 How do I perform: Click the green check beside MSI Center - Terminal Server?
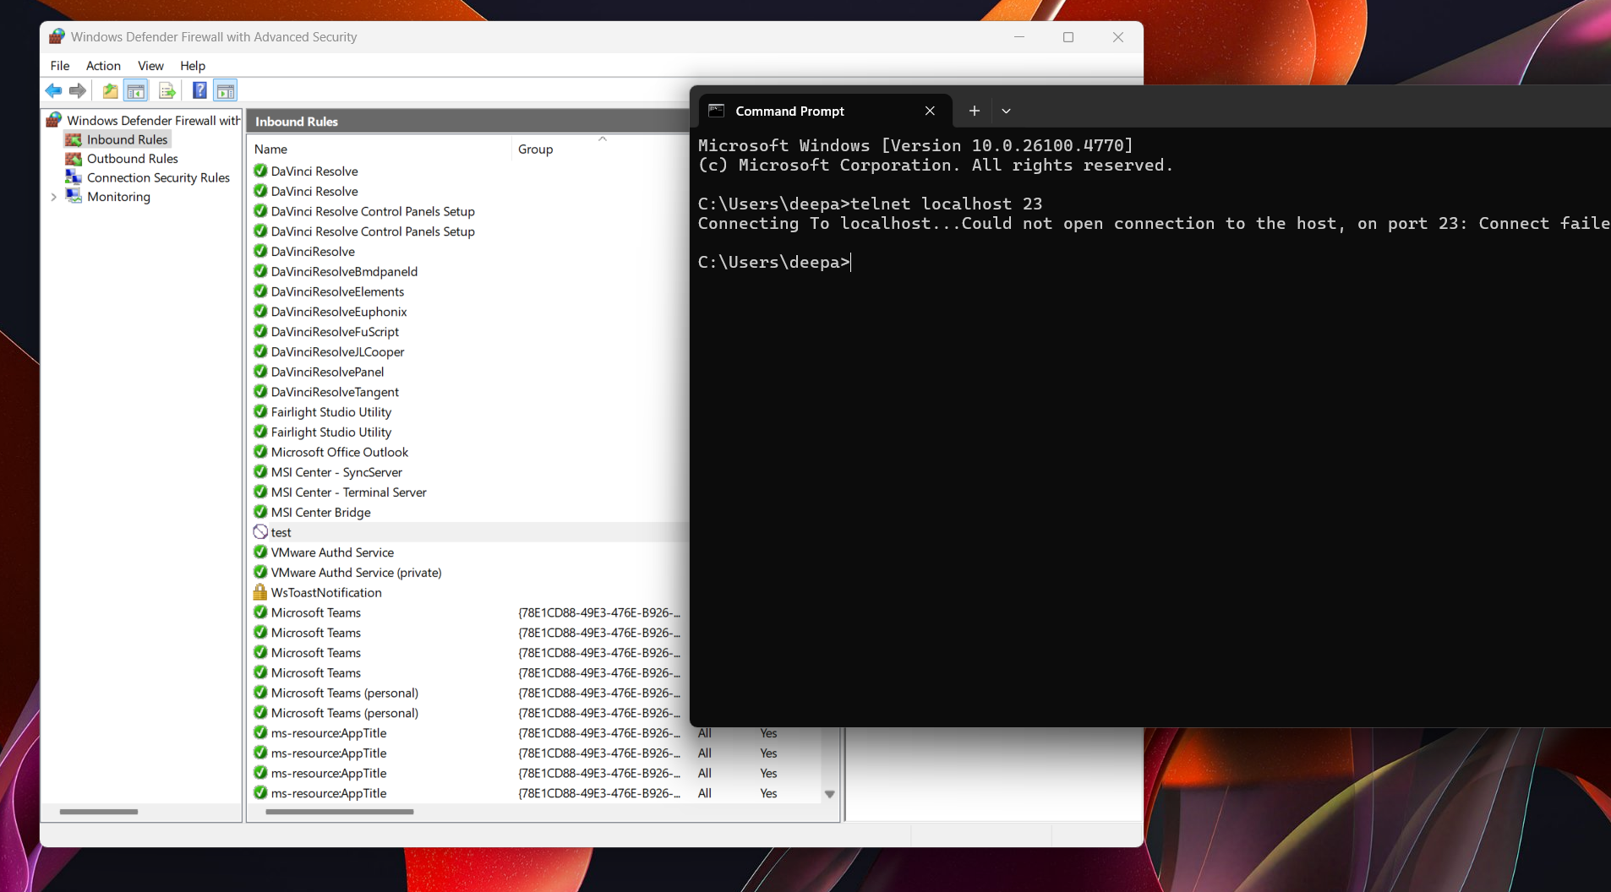coord(260,492)
